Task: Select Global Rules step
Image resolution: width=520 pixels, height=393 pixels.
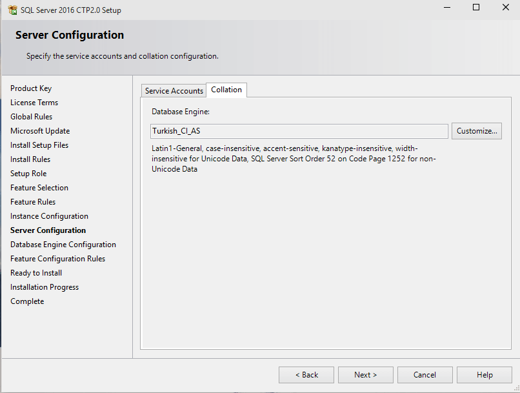Action: coord(31,117)
